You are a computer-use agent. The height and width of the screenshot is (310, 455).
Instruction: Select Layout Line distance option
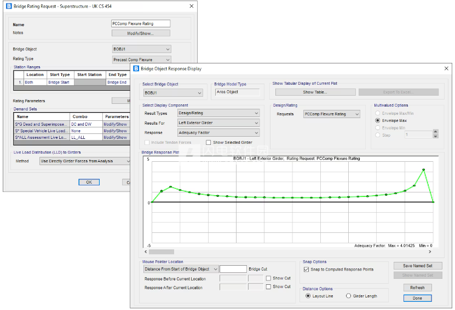click(308, 296)
